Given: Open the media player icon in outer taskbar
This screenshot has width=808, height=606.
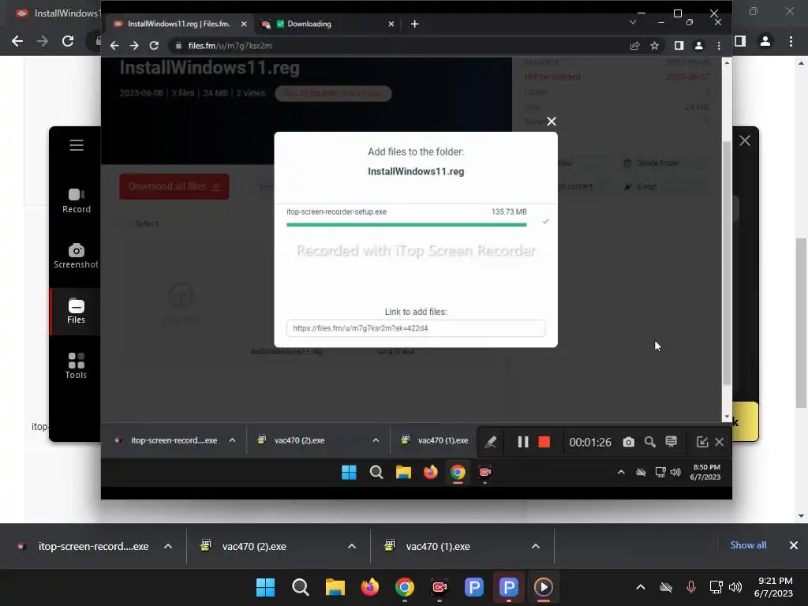Looking at the screenshot, I should coord(543,587).
